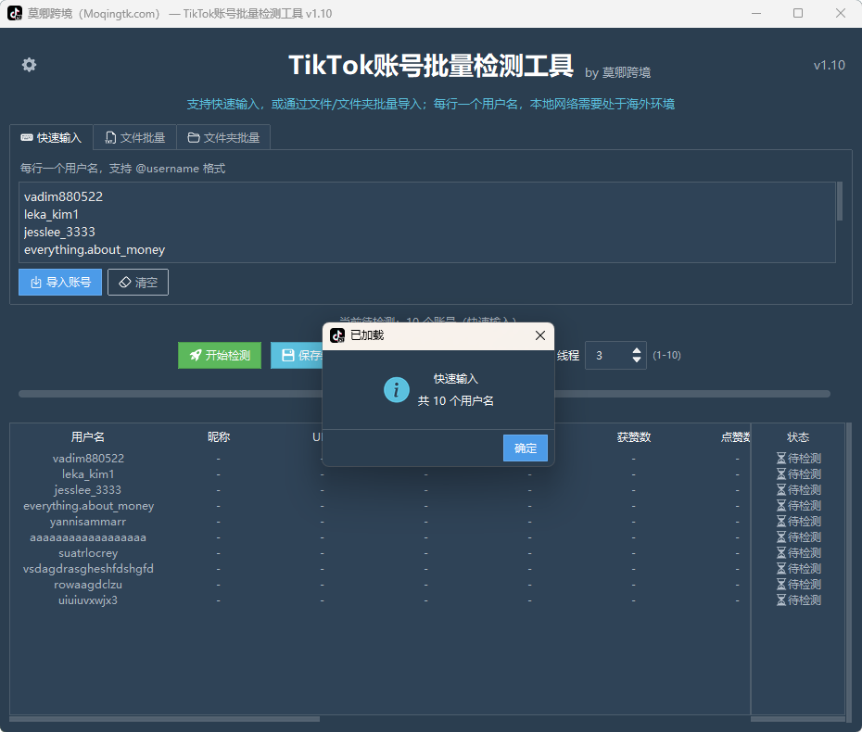Image resolution: width=862 pixels, height=732 pixels.
Task: Start detection with 开始检测 button
Action: [x=220, y=355]
